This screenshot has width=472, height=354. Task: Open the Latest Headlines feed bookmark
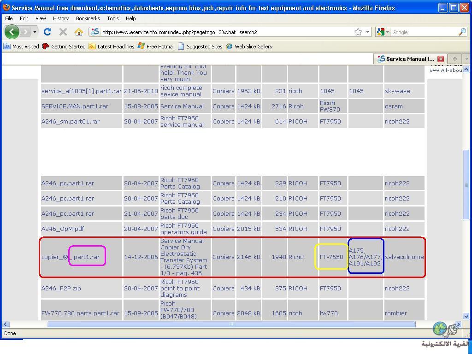click(x=112, y=47)
